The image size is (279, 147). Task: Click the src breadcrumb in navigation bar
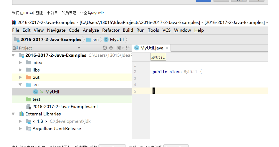pyautogui.click(x=92, y=40)
